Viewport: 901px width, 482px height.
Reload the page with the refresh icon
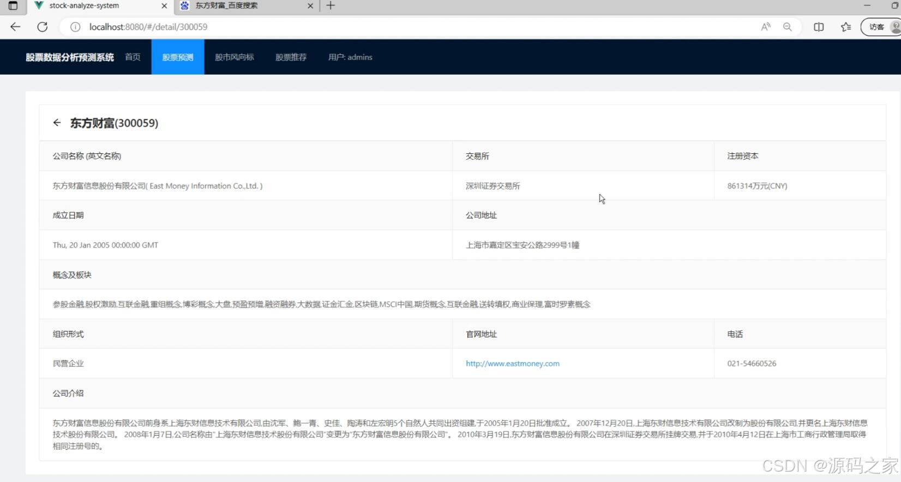(x=42, y=27)
